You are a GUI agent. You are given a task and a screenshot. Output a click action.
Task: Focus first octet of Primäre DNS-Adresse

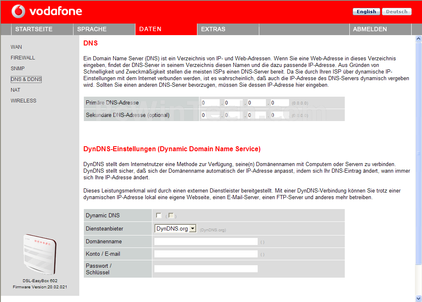[x=211, y=103]
